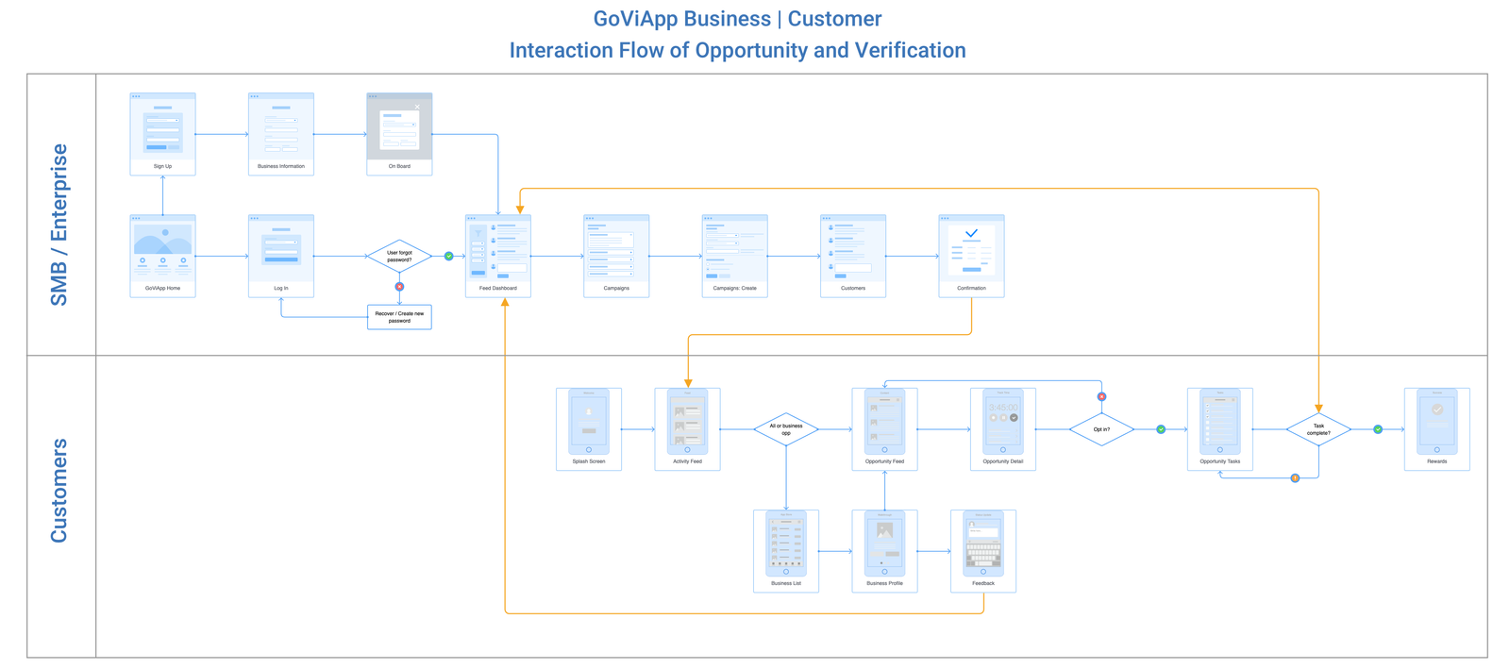Click the green check after Opt in
This screenshot has height=669, width=1510.
1161,429
